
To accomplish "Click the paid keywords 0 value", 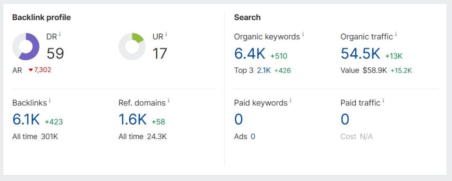I will [x=238, y=119].
